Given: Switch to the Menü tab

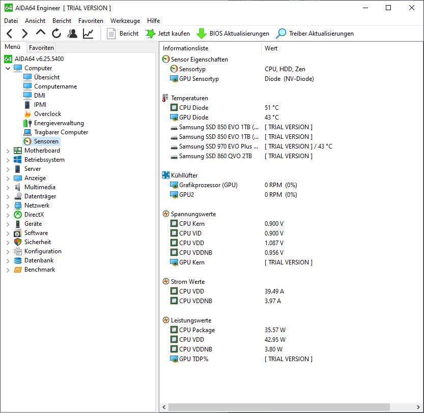Looking at the screenshot, I should (x=12, y=47).
